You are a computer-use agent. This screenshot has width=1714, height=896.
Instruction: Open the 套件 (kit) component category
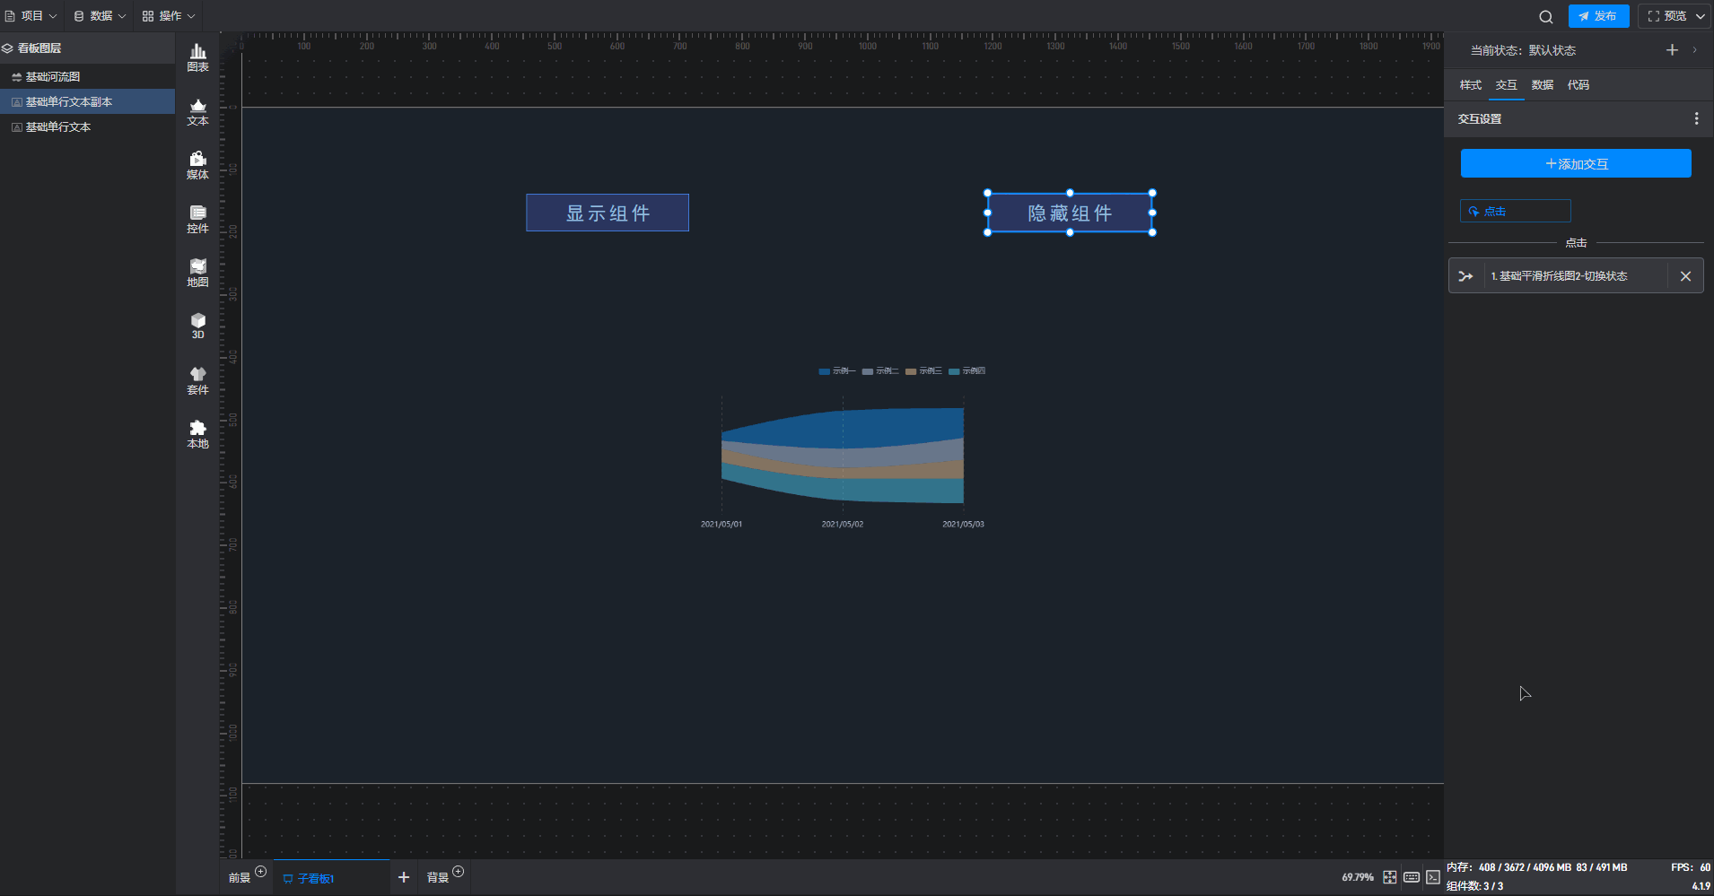pos(197,381)
